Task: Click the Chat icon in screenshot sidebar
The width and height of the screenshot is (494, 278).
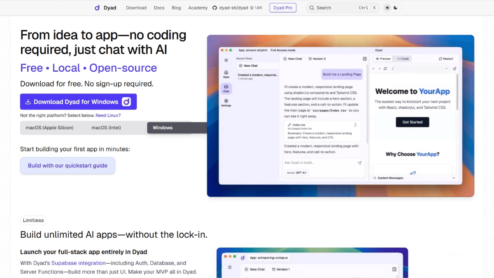Action: (226, 88)
